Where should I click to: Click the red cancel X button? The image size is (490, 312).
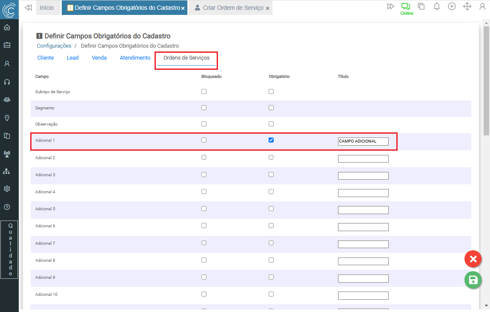point(473,259)
